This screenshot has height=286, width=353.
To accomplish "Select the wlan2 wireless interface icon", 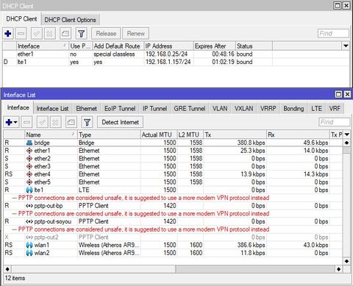I will (x=29, y=253).
